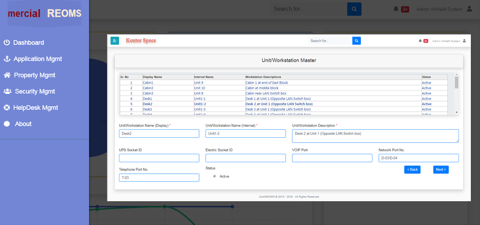Click the background window's user profile icon

469,9
